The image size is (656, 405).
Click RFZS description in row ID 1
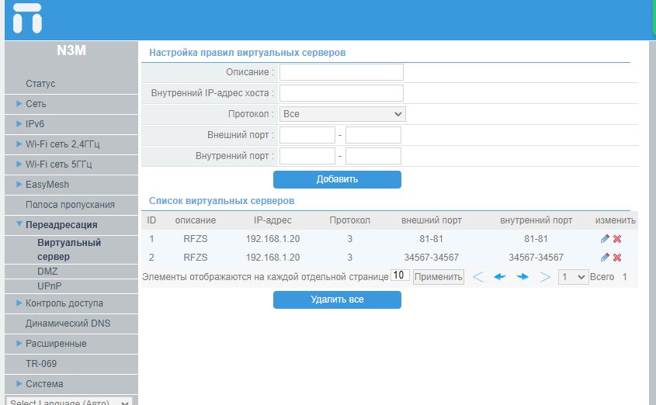[196, 239]
